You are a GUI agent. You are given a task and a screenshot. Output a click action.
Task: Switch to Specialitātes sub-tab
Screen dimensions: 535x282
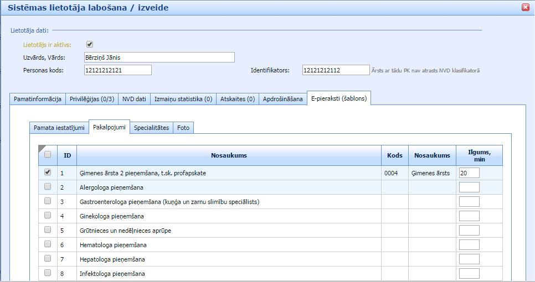coord(151,128)
